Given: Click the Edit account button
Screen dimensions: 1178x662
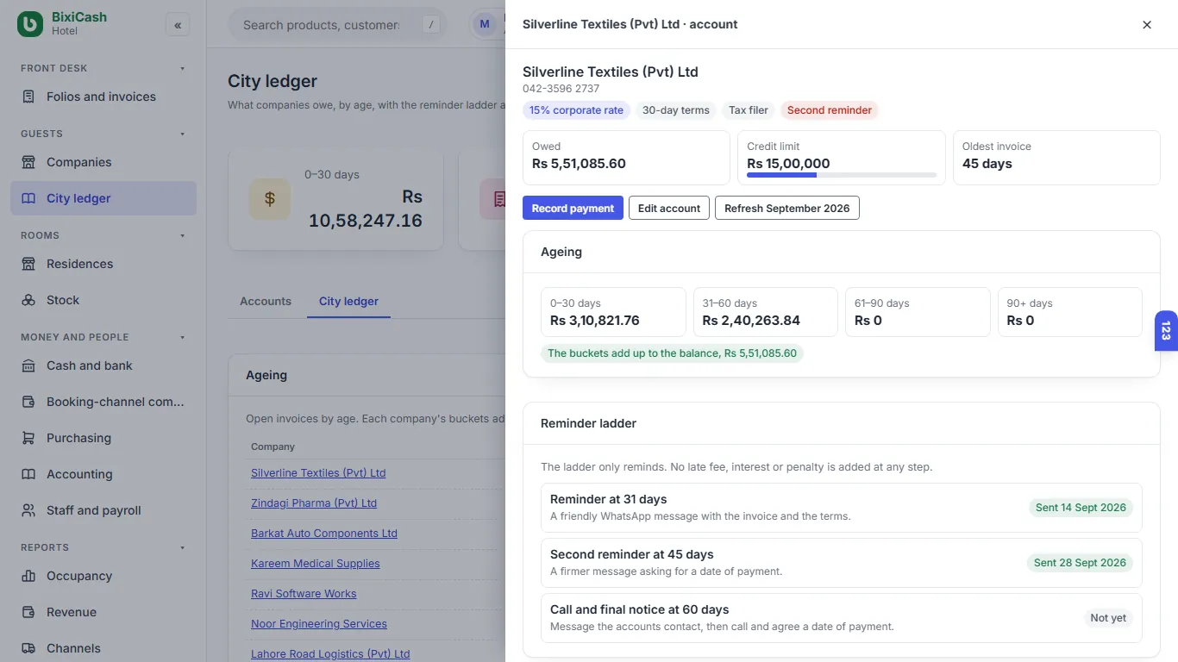Looking at the screenshot, I should [669, 208].
